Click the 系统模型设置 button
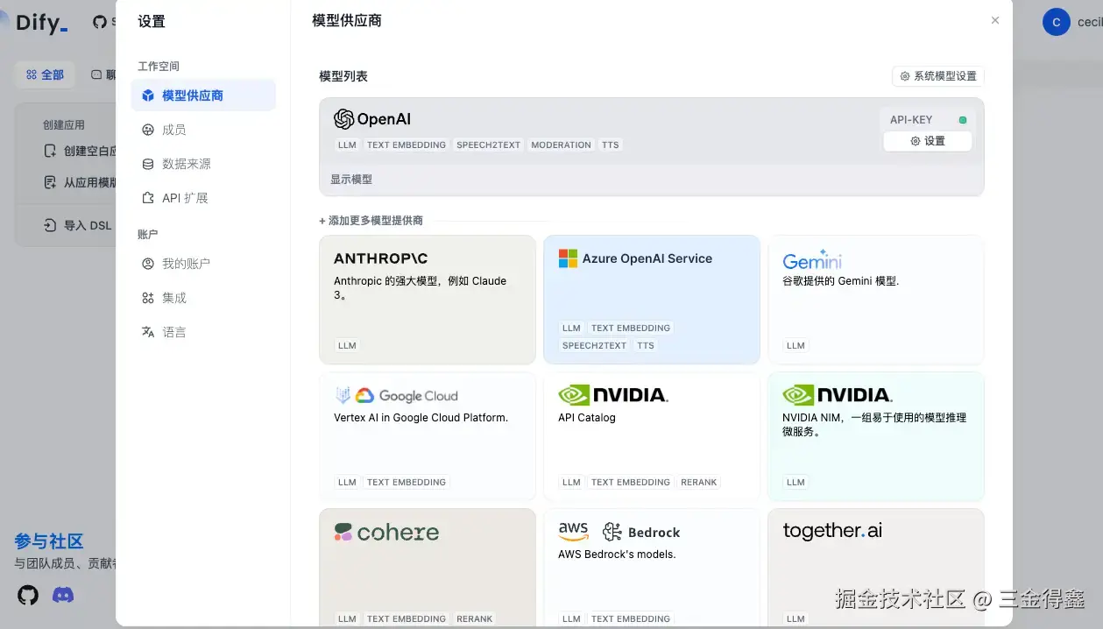This screenshot has width=1103, height=629. (938, 76)
